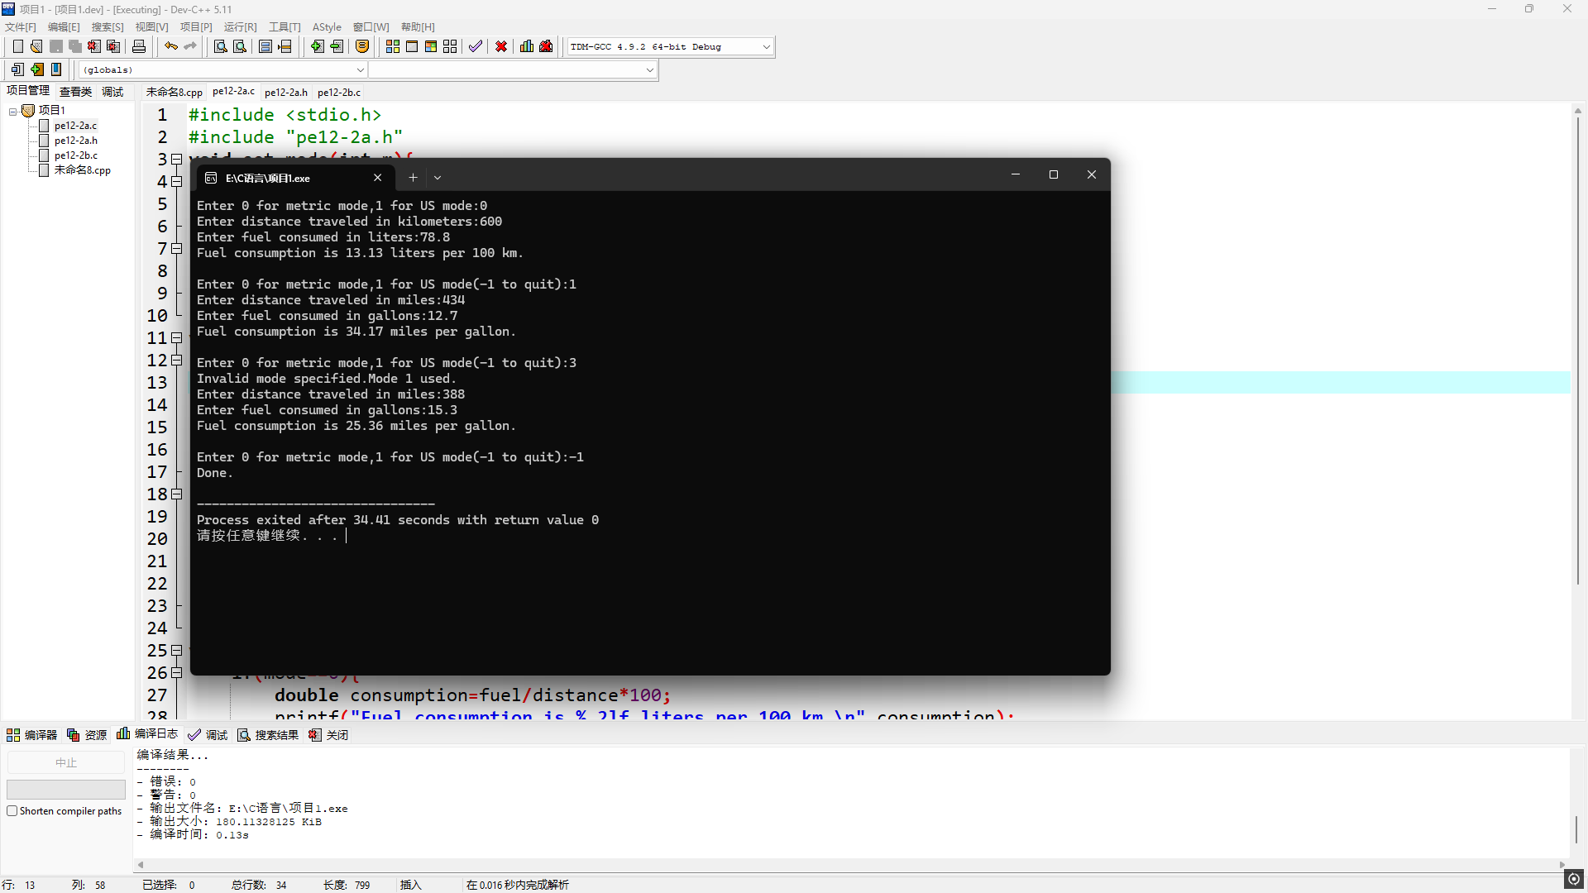Viewport: 1588px width, 893px height.
Task: Click the Undo arrow icon
Action: (170, 47)
